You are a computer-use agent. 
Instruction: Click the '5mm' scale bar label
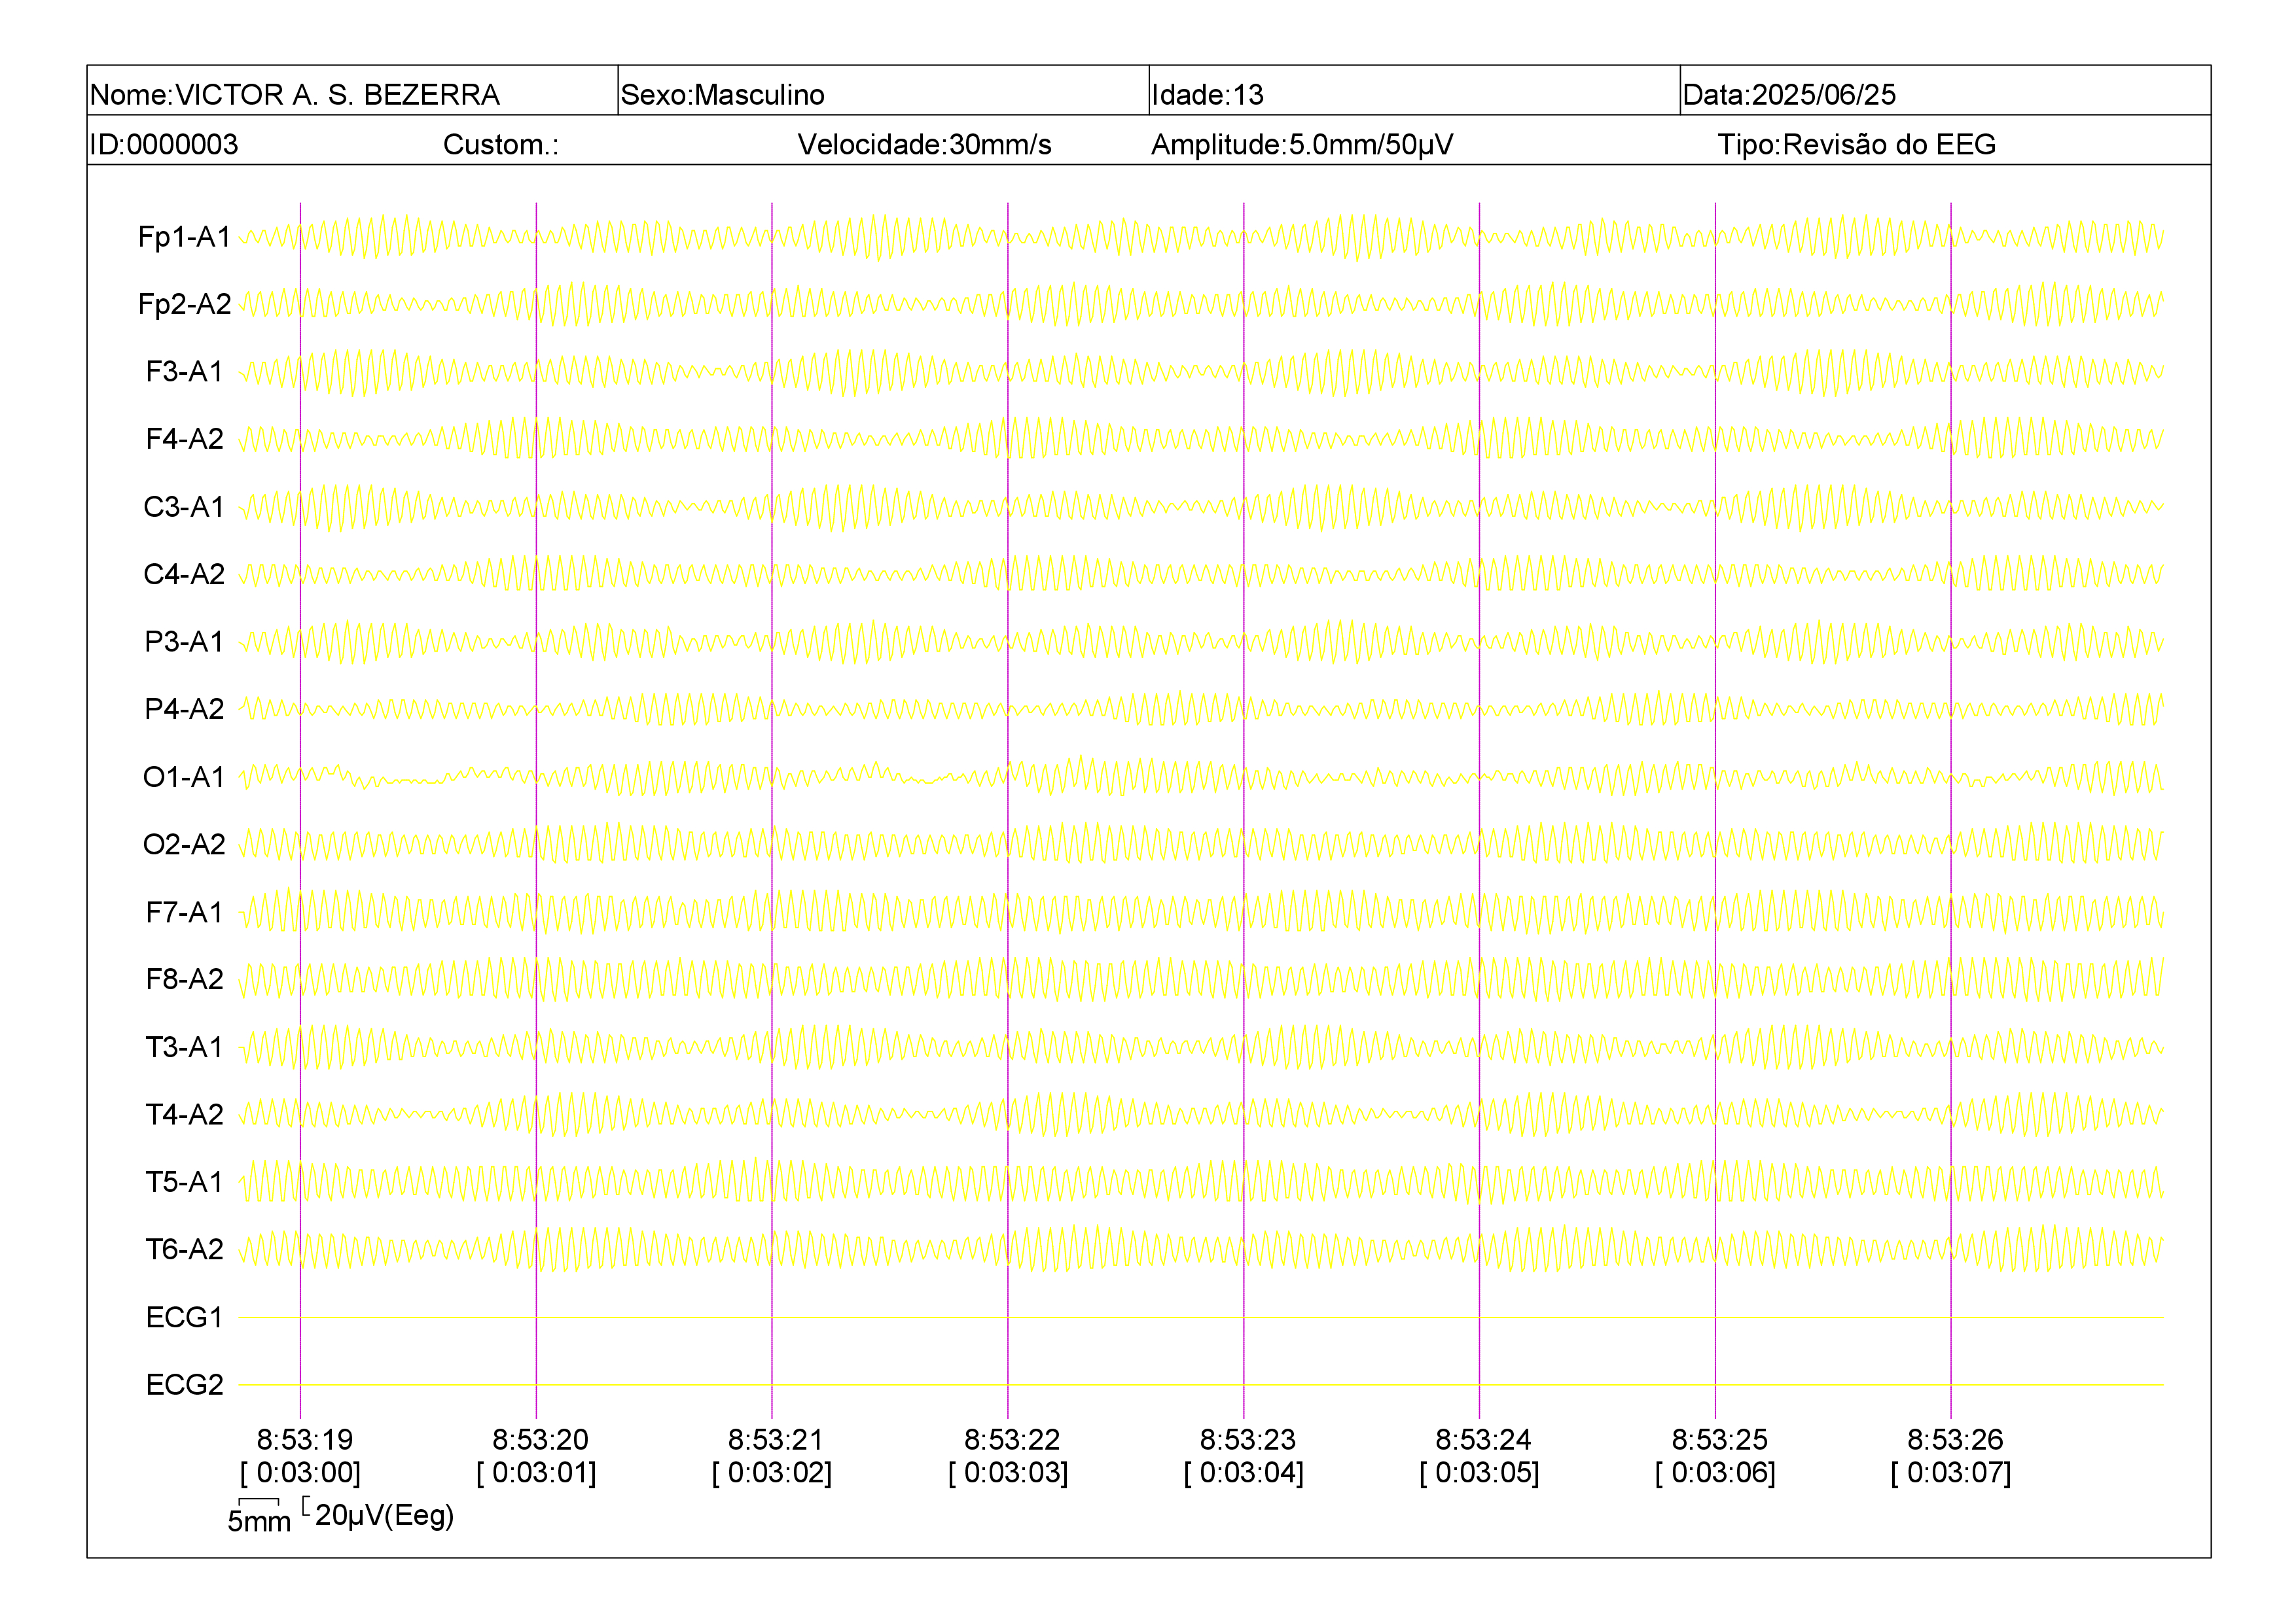coord(259,1522)
